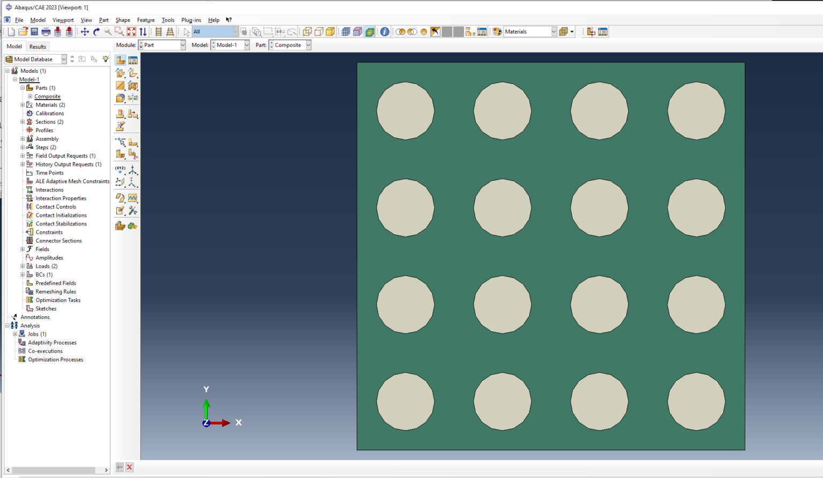Click the New Model Database icon
Viewport: 823px width, 478px height.
point(11,32)
